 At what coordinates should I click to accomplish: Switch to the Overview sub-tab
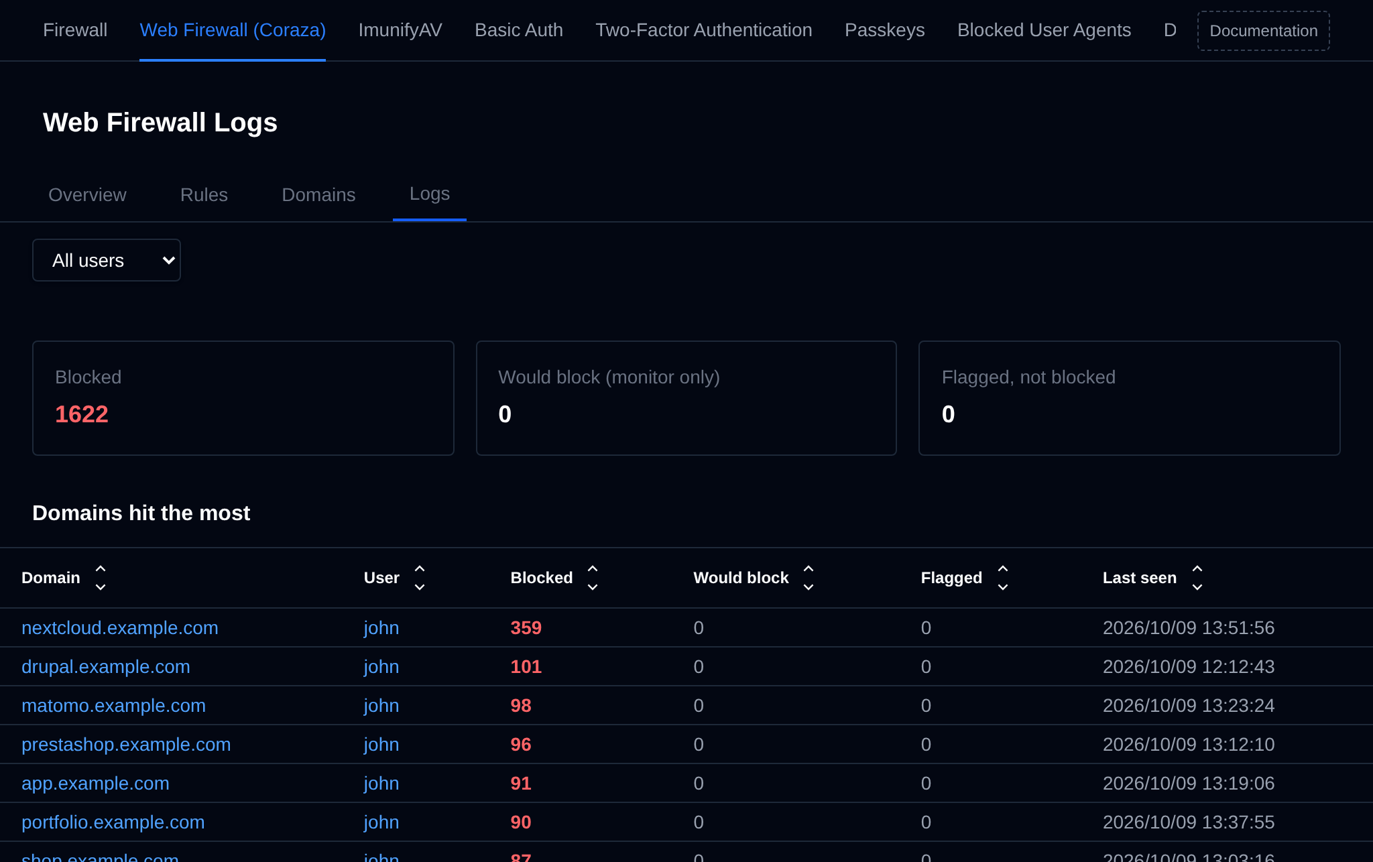coord(87,195)
